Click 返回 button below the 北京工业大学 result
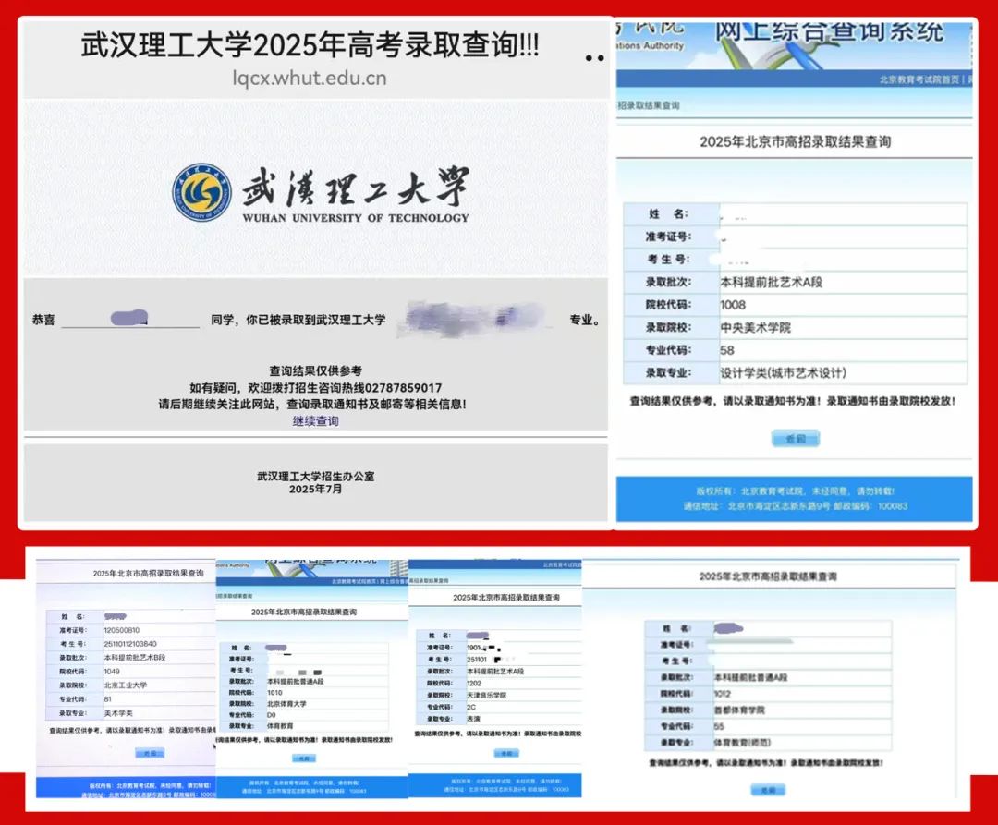 click(x=151, y=753)
